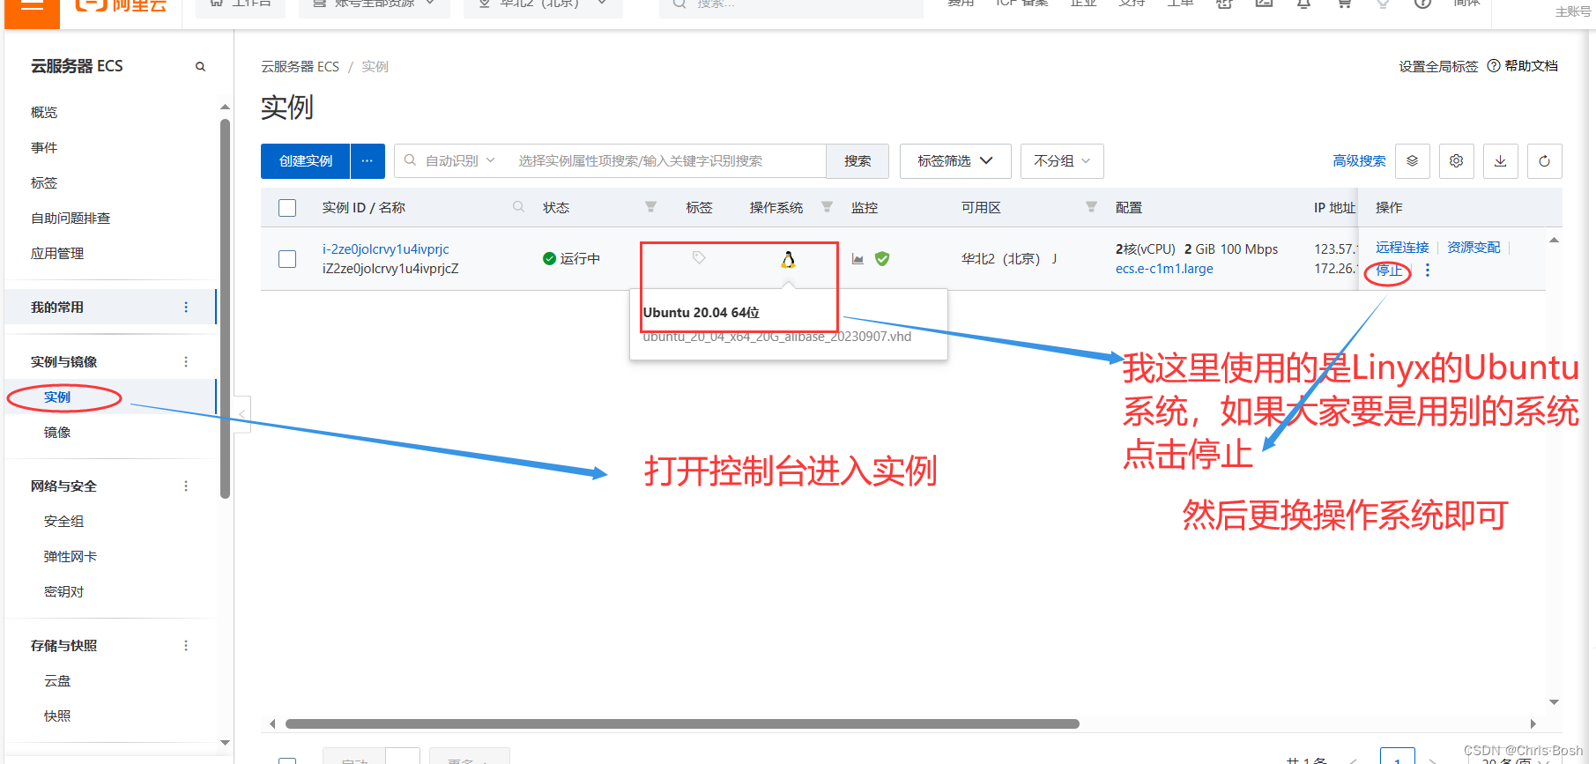The image size is (1596, 764).
Task: Click the Linux penguin OS icon
Action: [x=789, y=259]
